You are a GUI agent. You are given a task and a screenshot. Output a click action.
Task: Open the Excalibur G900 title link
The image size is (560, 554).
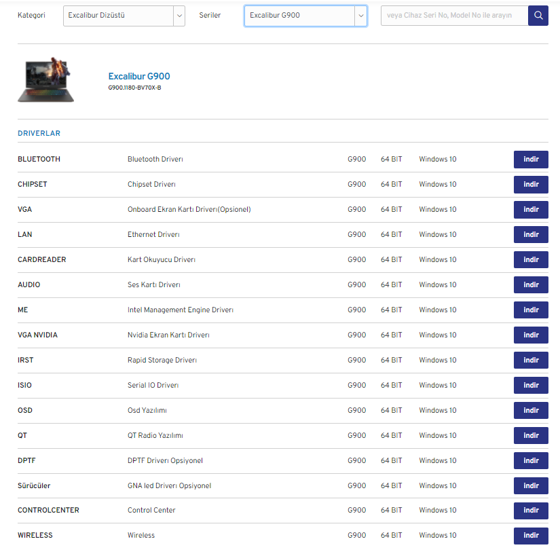point(139,76)
